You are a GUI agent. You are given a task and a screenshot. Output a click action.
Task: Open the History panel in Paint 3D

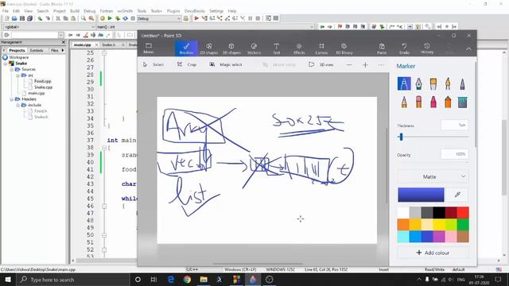click(x=427, y=48)
